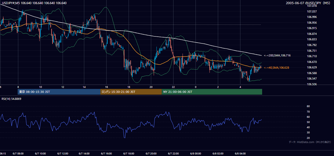Click the 6/7 16:00 time axis label
Image resolution: width=334 pixels, height=156 pixels.
(x=107, y=153)
